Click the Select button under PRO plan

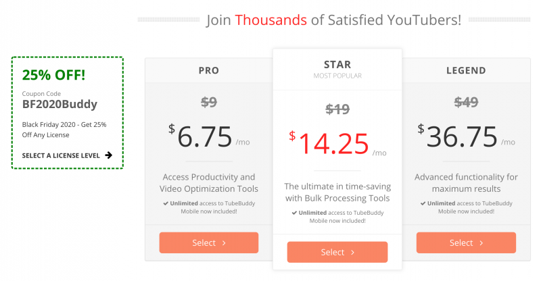(x=208, y=242)
